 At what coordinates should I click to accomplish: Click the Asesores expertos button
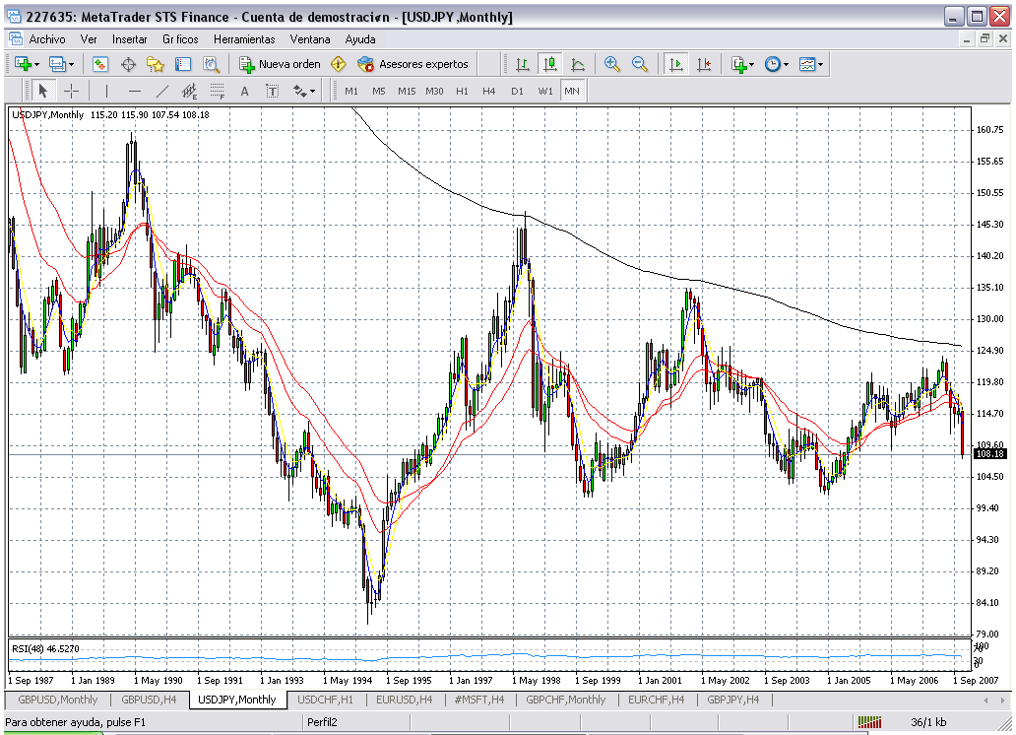point(413,64)
